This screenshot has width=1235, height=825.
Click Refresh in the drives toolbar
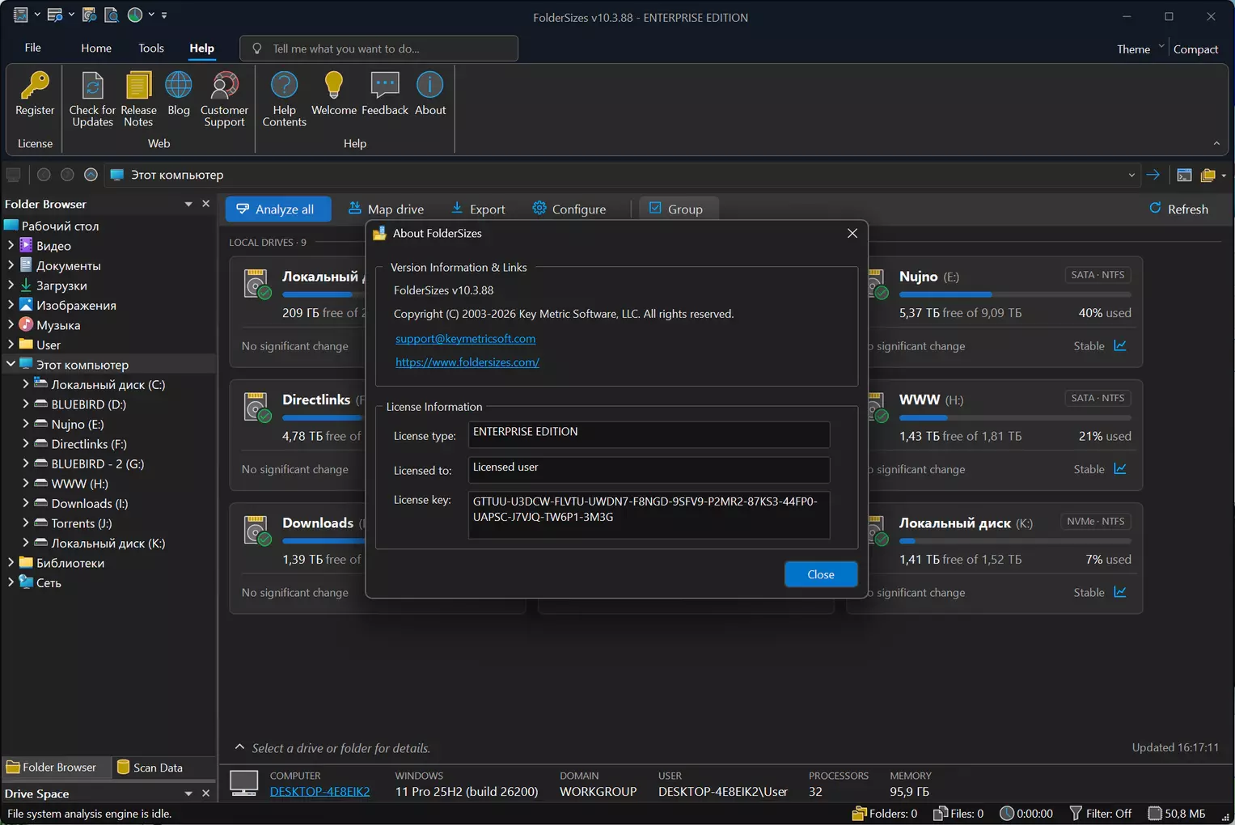1179,209
